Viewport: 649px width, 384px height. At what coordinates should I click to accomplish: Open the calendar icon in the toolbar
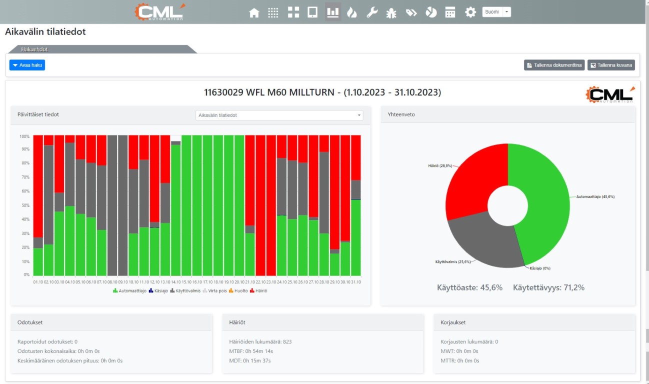(450, 13)
